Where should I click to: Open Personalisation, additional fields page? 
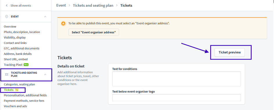[25, 95]
